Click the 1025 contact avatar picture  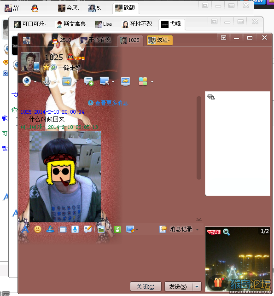[30, 62]
